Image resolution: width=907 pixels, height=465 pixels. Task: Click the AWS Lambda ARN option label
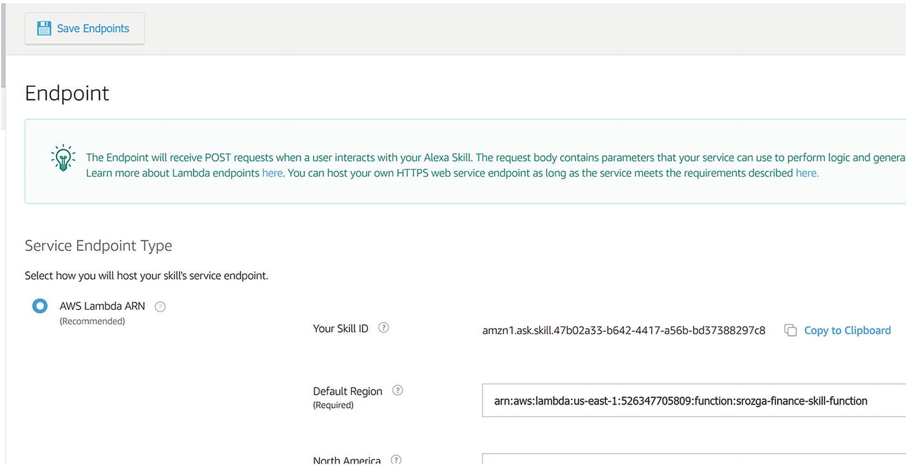(x=102, y=306)
